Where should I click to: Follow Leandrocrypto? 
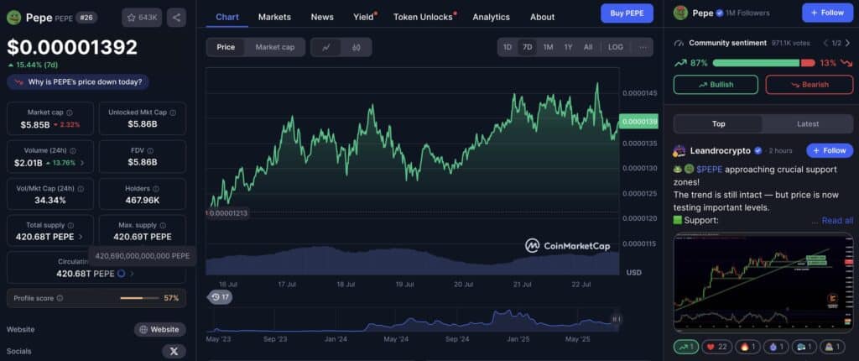(x=830, y=150)
